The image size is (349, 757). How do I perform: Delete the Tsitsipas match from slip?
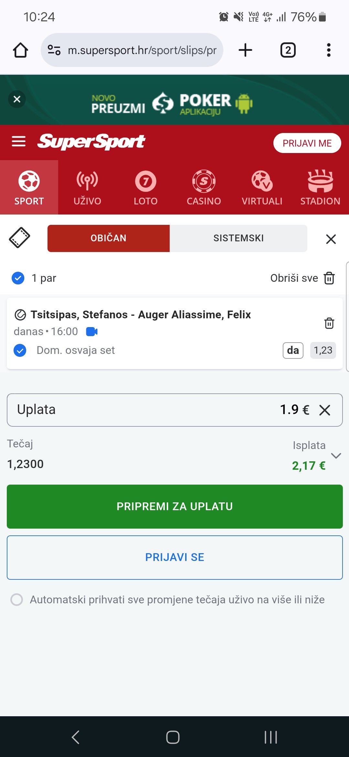coord(329,323)
